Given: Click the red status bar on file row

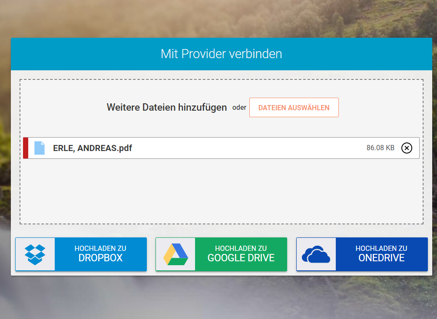Looking at the screenshot, I should (x=26, y=148).
